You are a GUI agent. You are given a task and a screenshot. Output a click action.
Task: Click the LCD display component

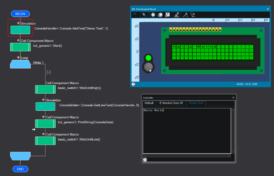pos(213,51)
